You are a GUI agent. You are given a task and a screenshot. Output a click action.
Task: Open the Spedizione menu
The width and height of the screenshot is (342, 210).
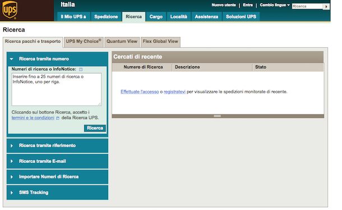point(106,17)
